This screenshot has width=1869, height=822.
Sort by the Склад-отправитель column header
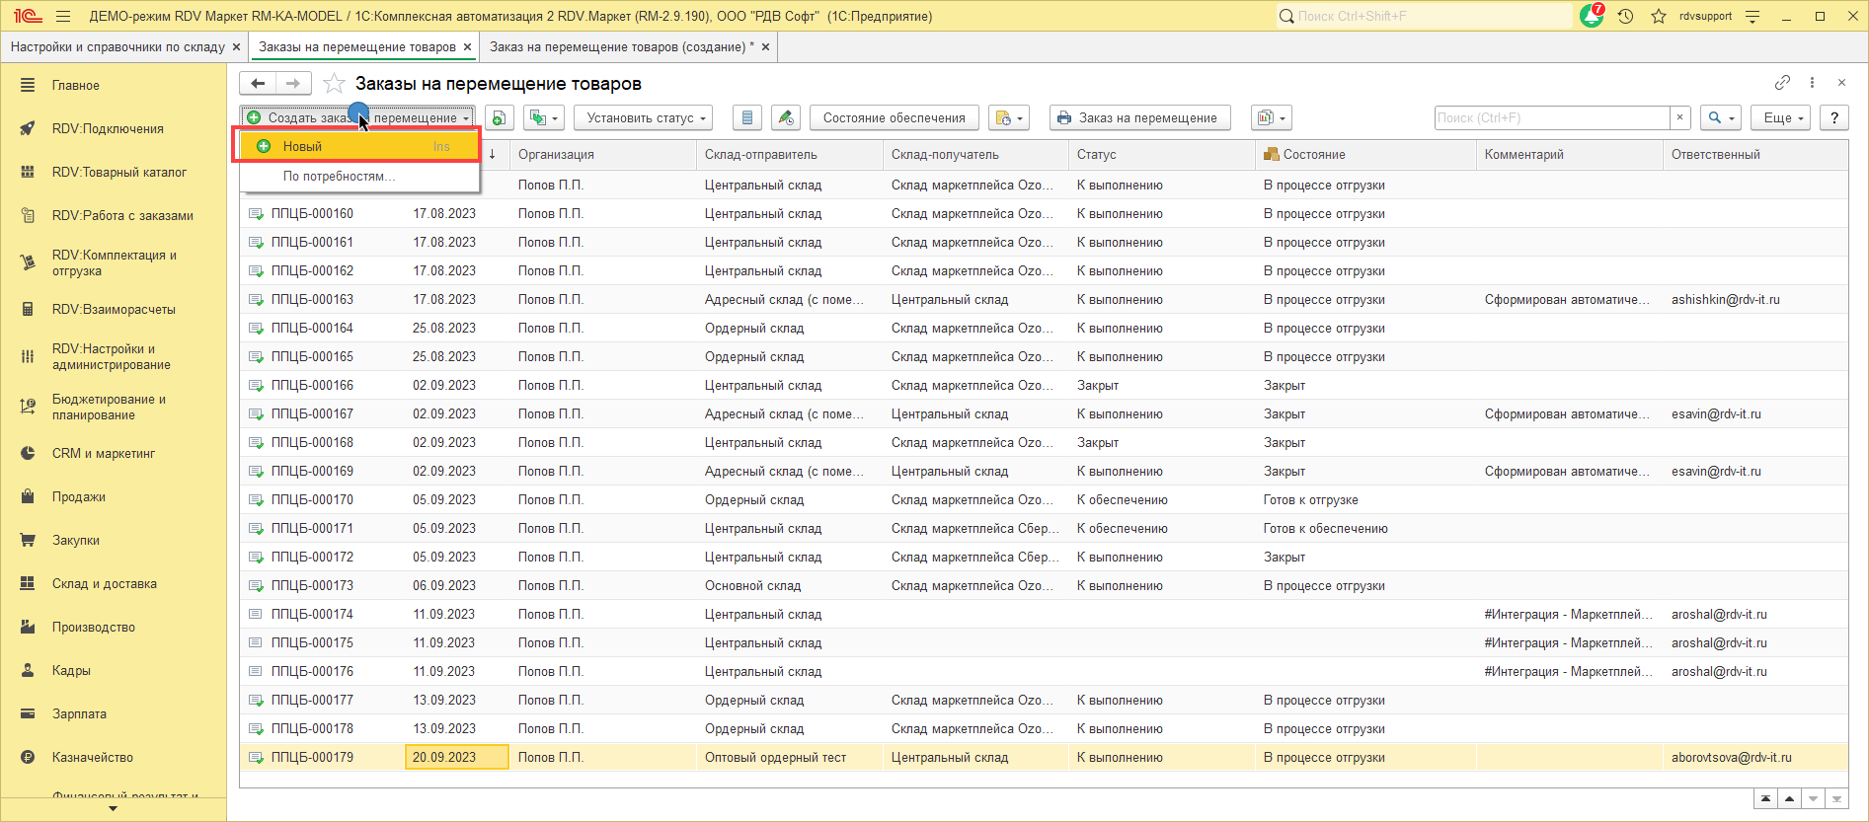[x=760, y=155]
